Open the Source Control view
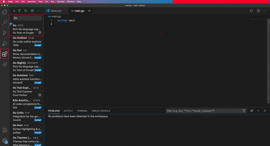The height and width of the screenshot is (146, 270). click(x=5, y=33)
